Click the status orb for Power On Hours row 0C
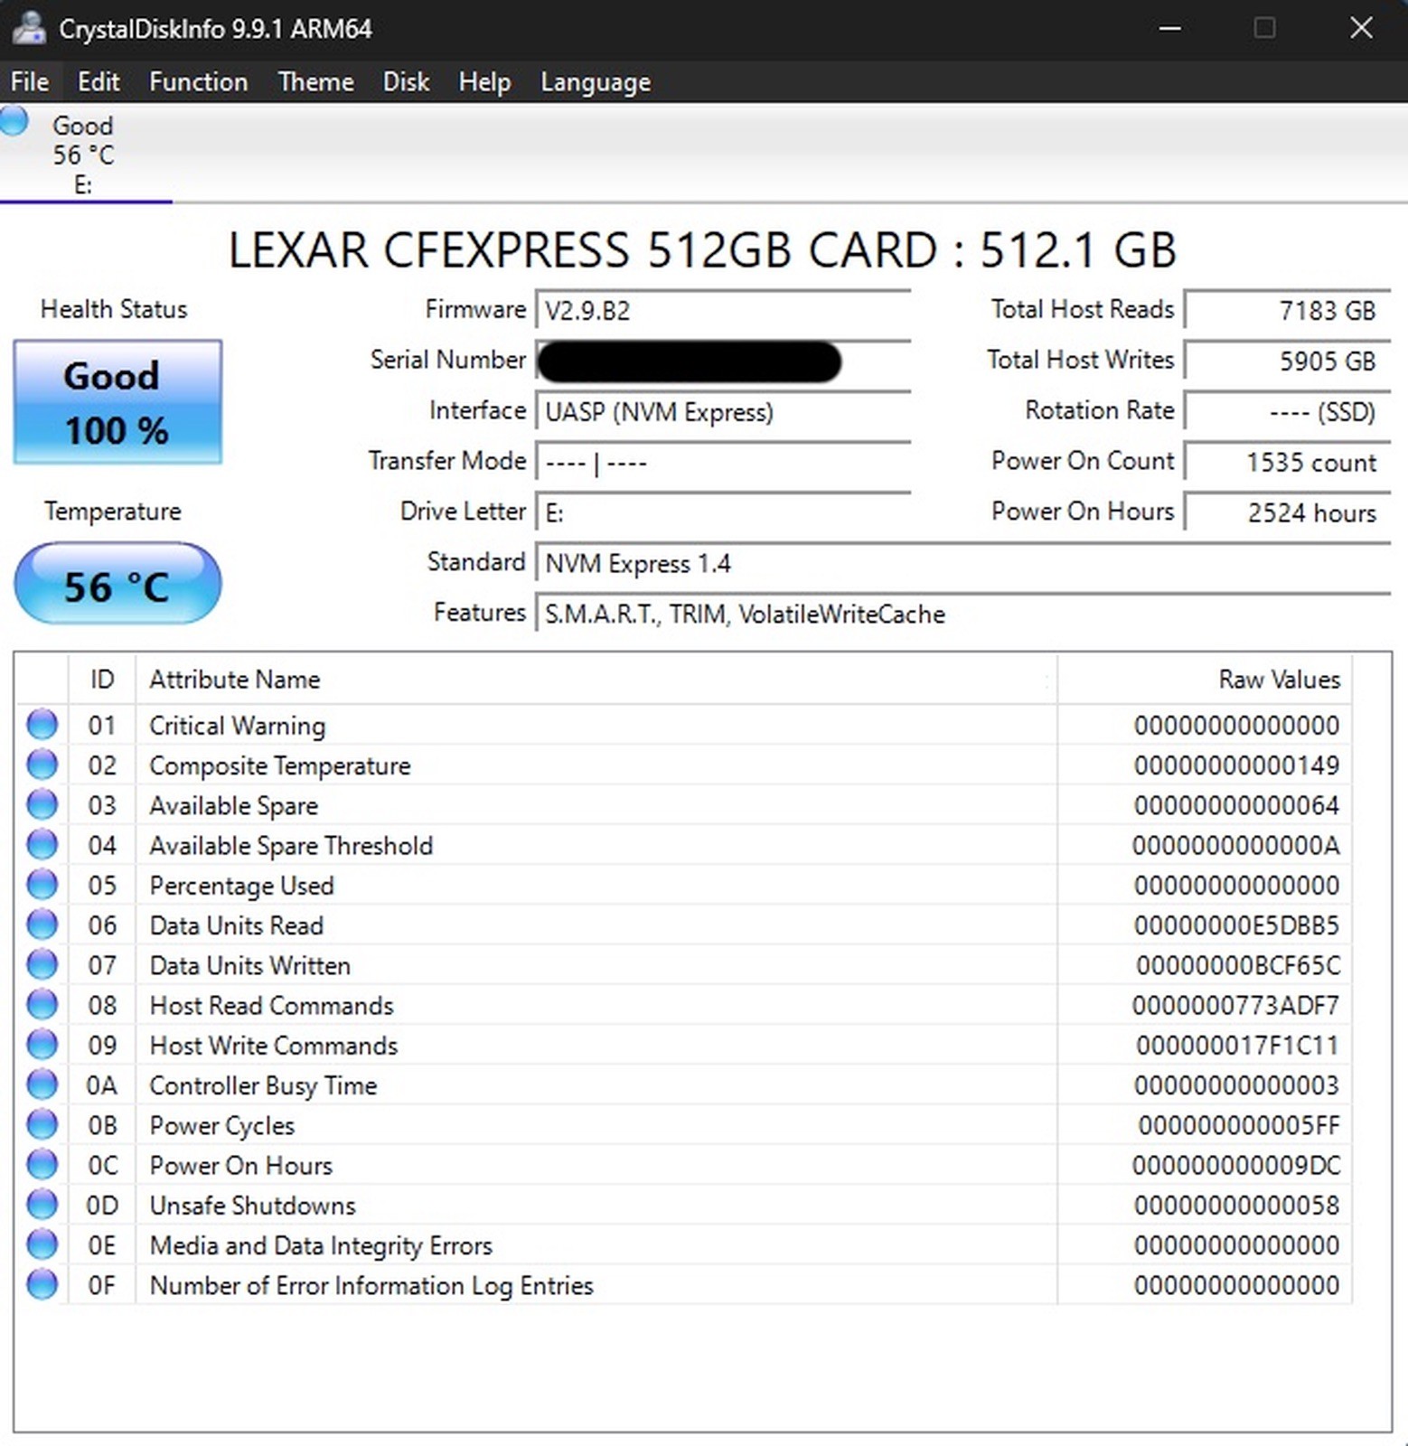 point(42,1165)
